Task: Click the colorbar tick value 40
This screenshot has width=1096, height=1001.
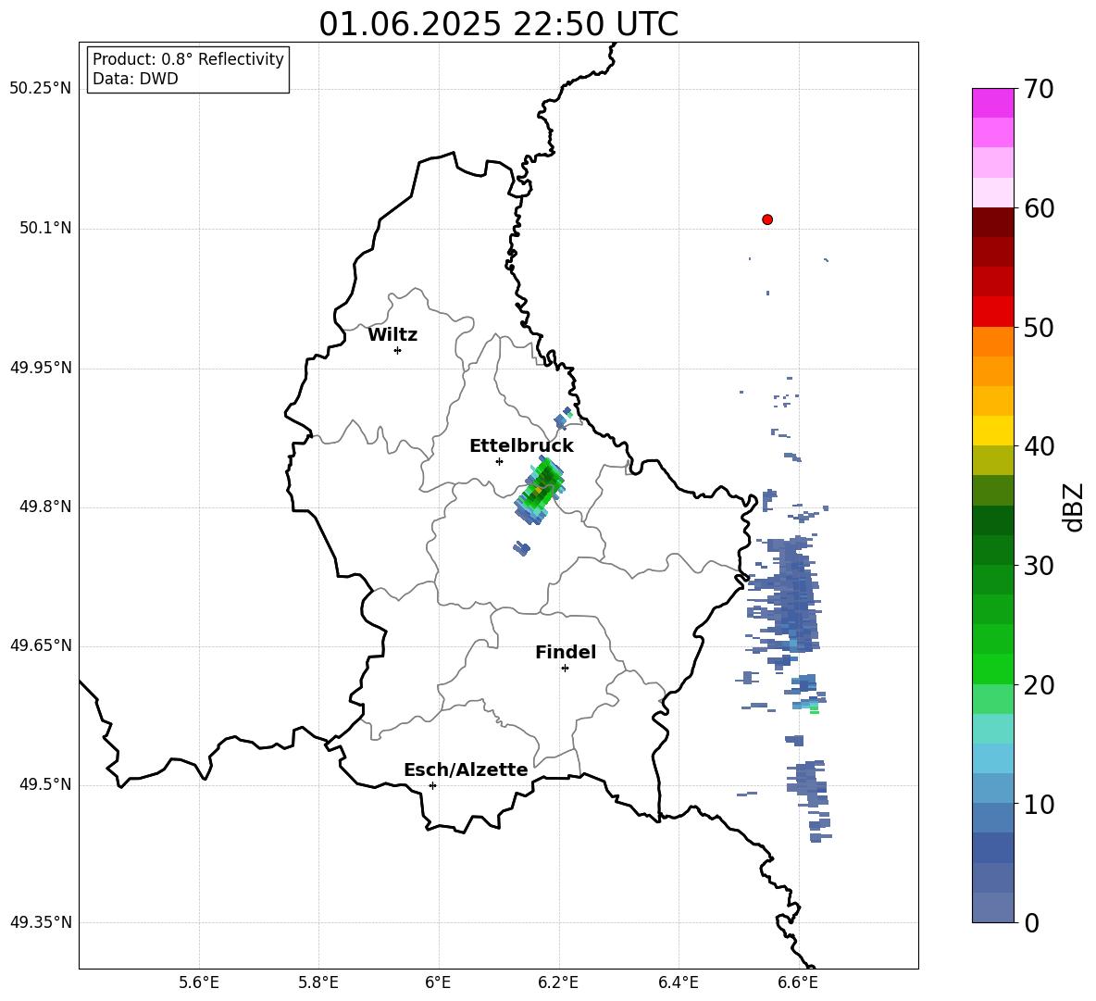Action: (1039, 446)
